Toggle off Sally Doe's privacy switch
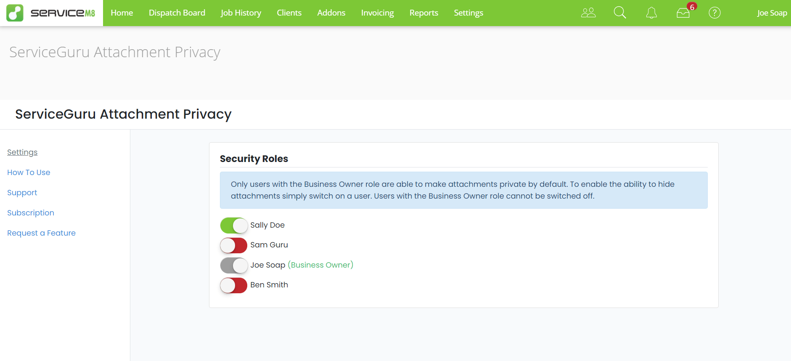 click(234, 226)
